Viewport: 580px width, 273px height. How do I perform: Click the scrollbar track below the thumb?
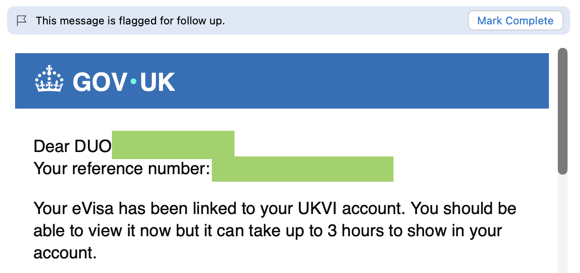point(563,222)
